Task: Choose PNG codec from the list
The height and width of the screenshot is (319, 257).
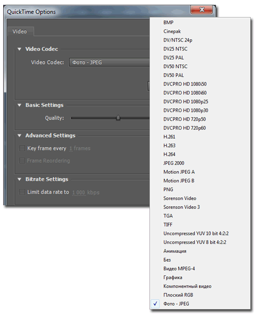Action: (x=200, y=189)
